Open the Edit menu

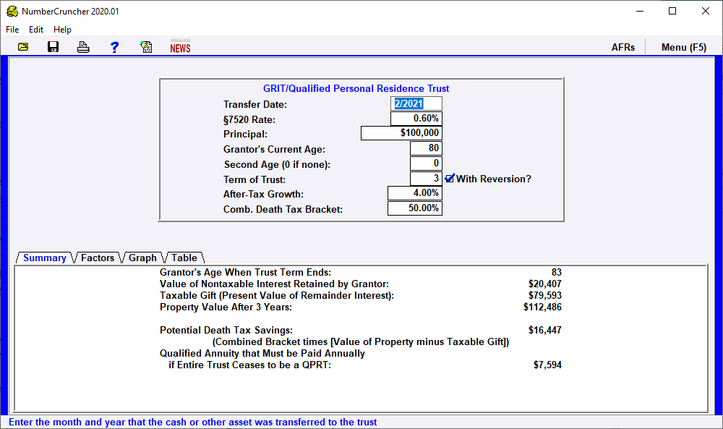(36, 30)
